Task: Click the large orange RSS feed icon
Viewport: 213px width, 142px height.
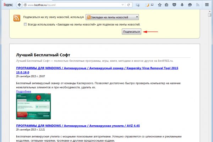Action: (17, 18)
